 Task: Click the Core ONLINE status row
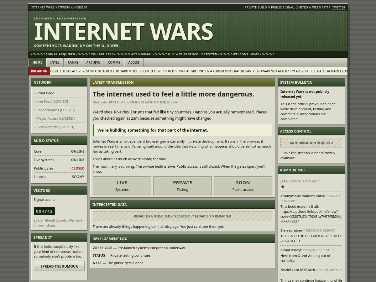tap(59, 151)
